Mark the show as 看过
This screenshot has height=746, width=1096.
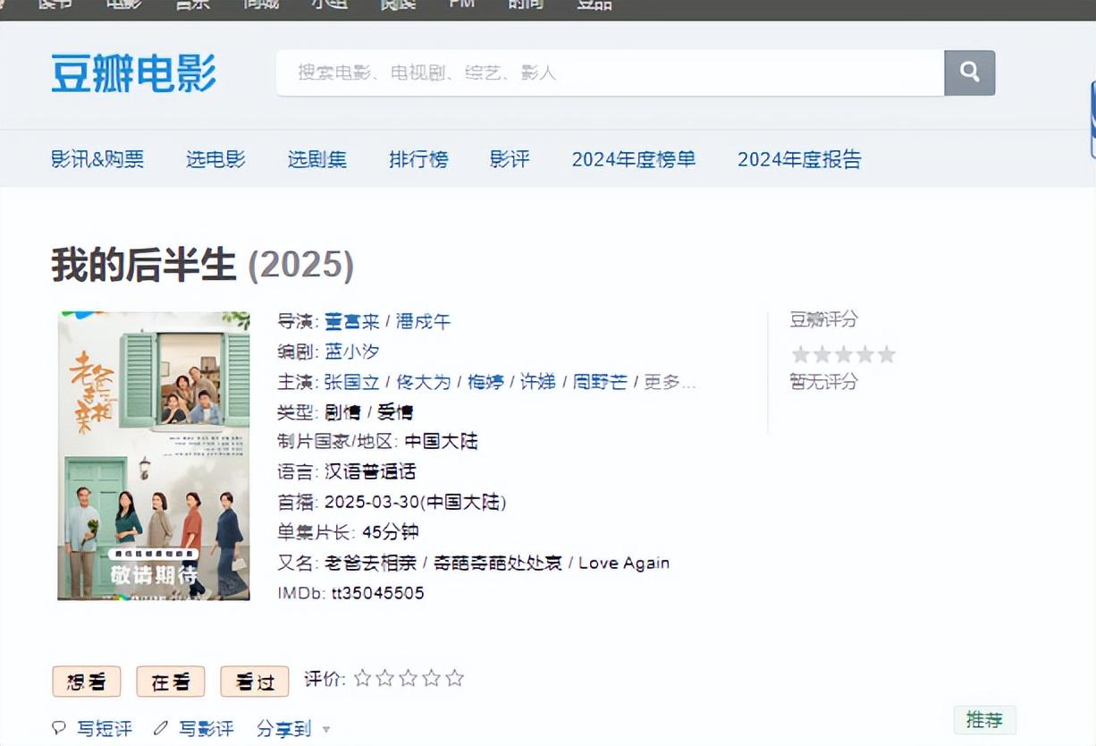(255, 682)
